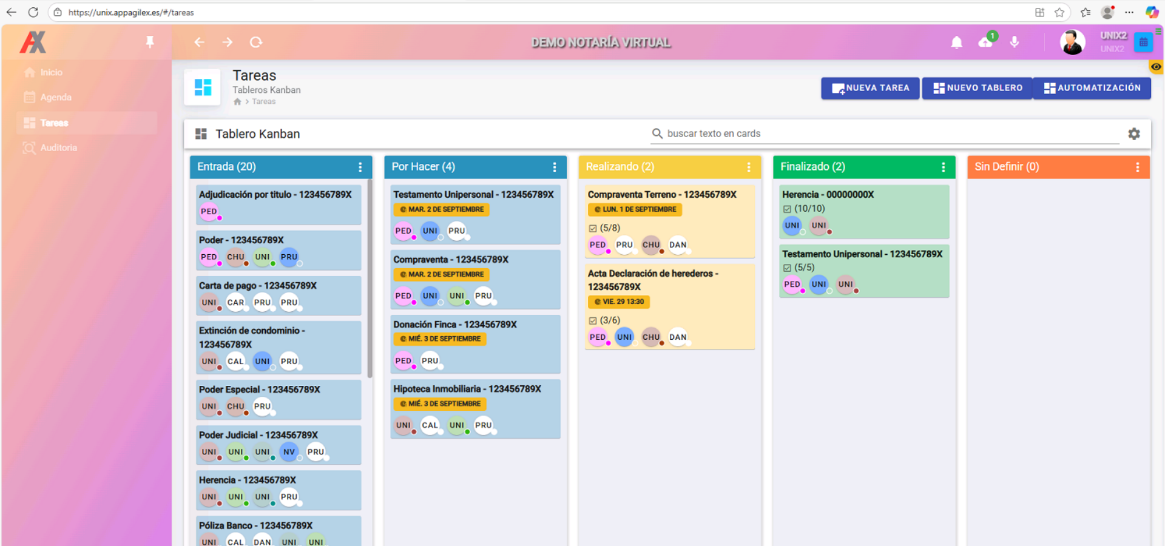Image resolution: width=1165 pixels, height=546 pixels.
Task: Expand the Sin Definir column options menu
Action: [x=1138, y=167]
